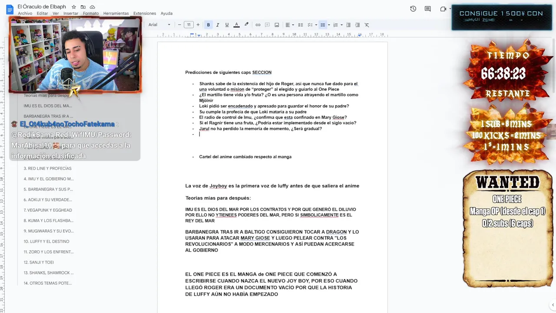Click the left indent marker on the ruler
Screen dimensions: 556x313
pyautogui.click(x=199, y=35)
